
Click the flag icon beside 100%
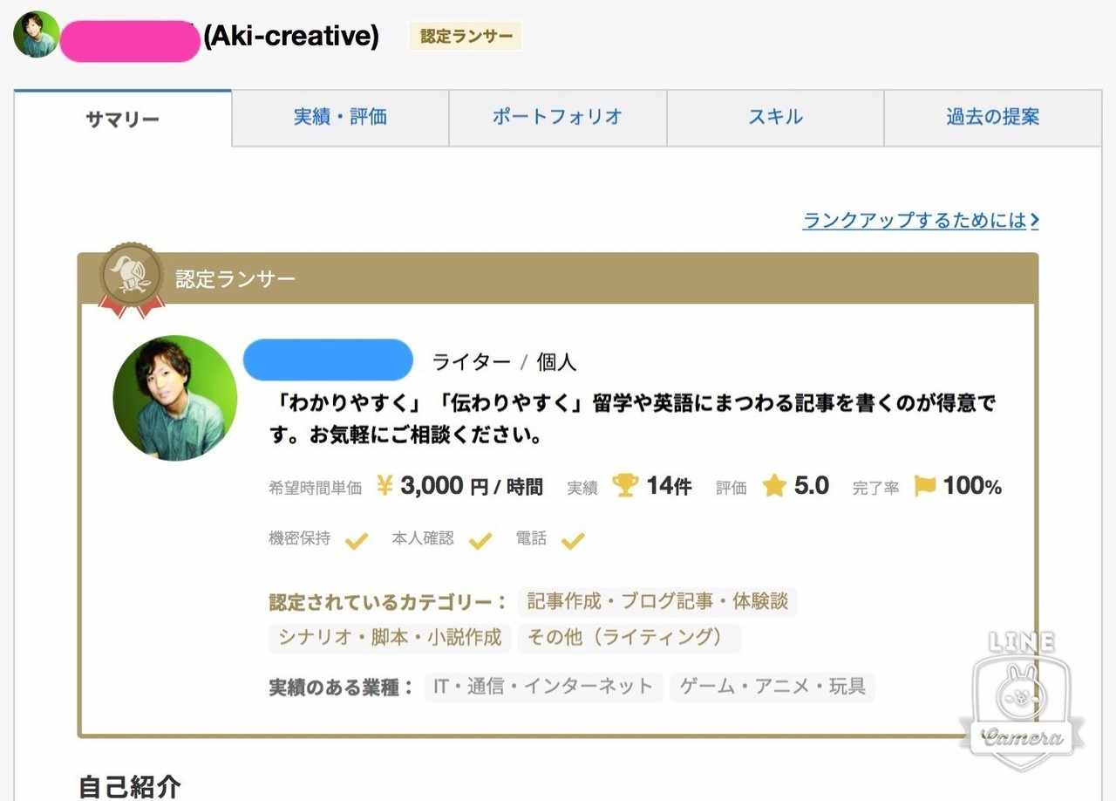925,486
